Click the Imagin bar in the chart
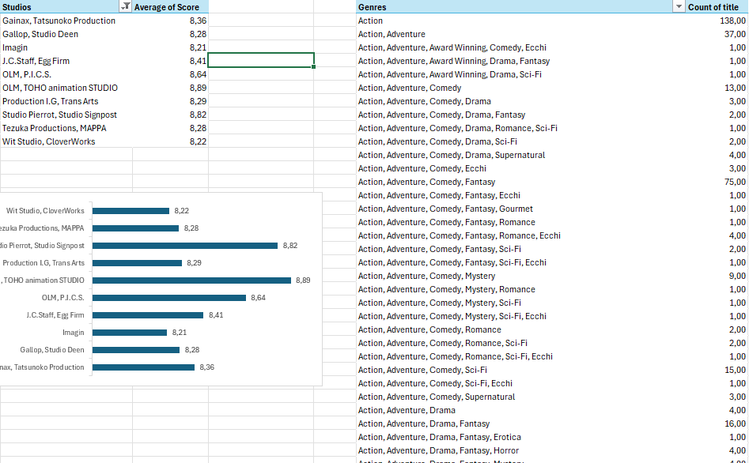 129,333
